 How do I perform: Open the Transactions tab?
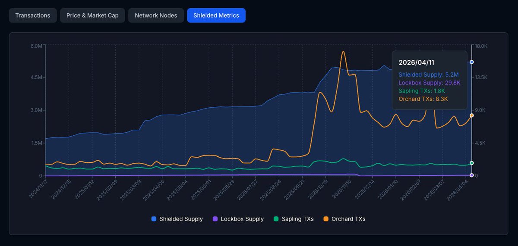click(x=33, y=16)
